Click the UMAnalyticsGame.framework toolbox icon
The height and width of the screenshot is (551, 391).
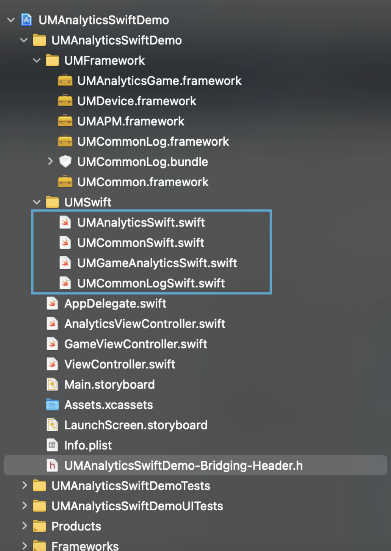coord(65,81)
